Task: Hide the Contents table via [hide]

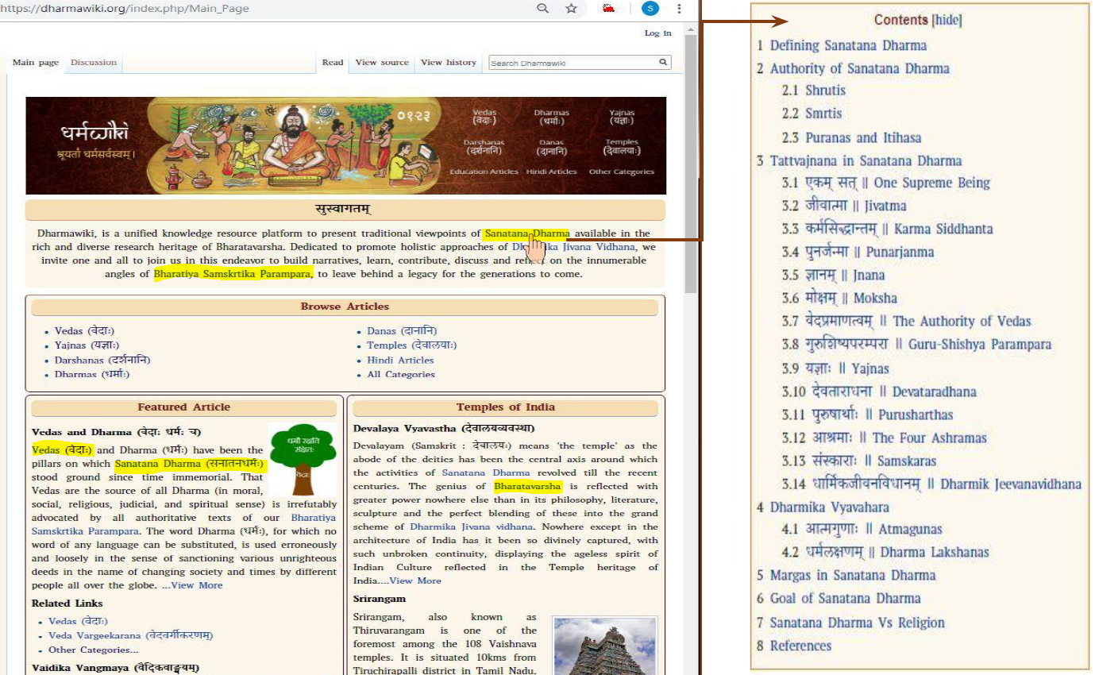Action: click(x=947, y=21)
